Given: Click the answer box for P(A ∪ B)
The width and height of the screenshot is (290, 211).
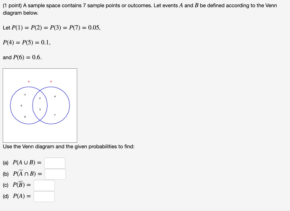Looking at the screenshot, I should click(x=55, y=163).
